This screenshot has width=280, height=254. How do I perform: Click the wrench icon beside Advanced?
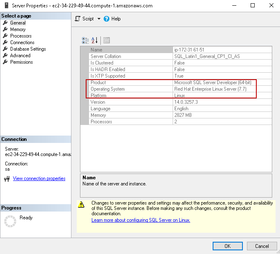(x=5, y=56)
